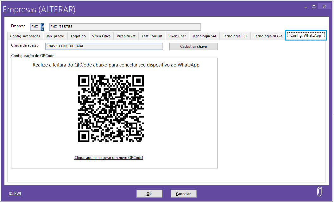This screenshot has height=202, width=334.
Task: Select the Vixen Chef tab
Action: 177,36
